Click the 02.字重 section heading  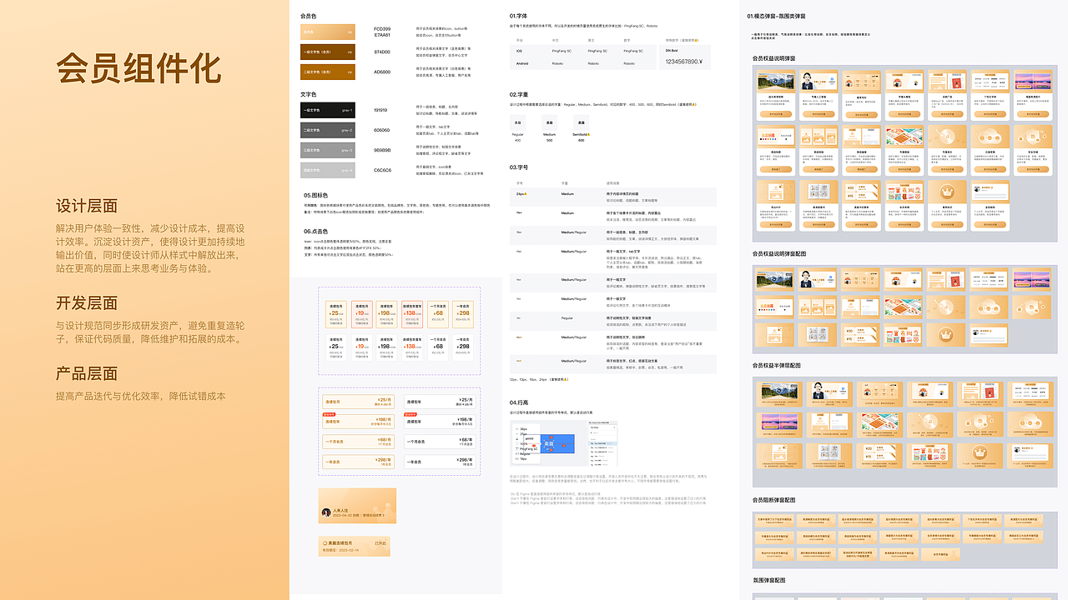(x=521, y=94)
